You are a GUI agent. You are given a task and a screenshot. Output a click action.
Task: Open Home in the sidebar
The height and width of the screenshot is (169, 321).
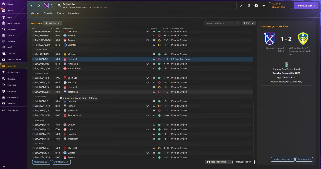click(x=10, y=4)
